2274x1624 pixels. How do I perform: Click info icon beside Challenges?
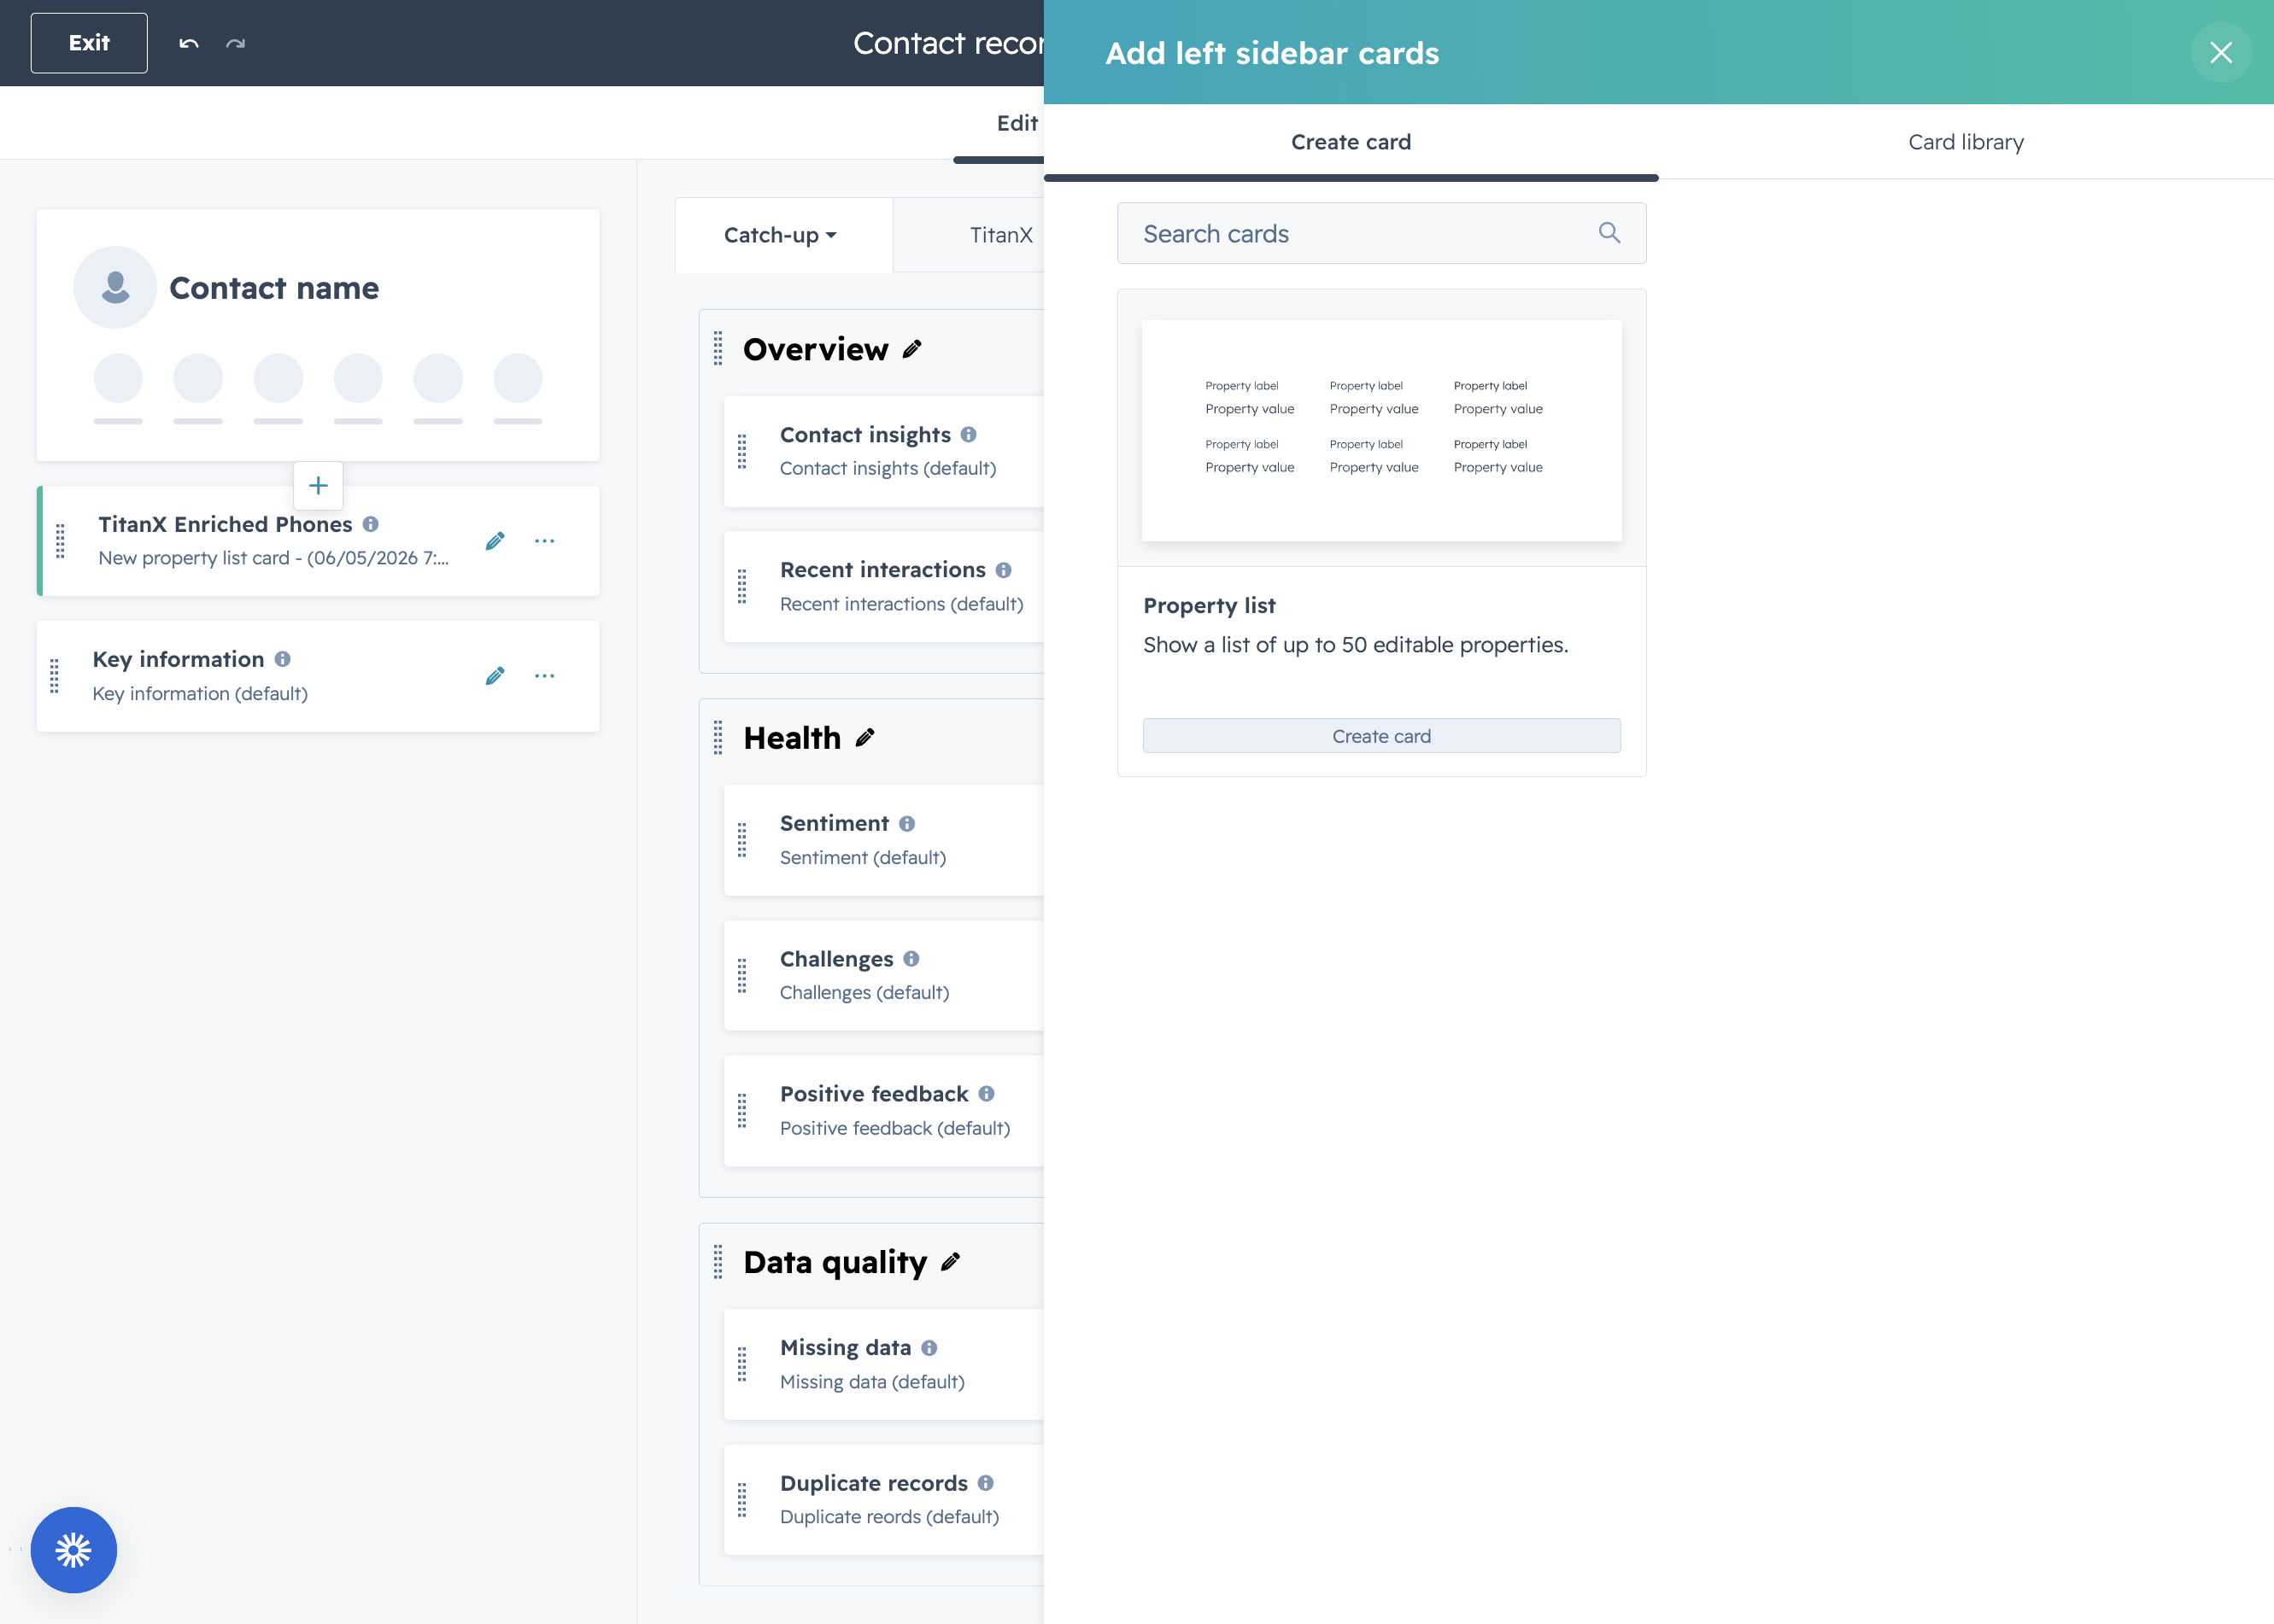pos(911,959)
